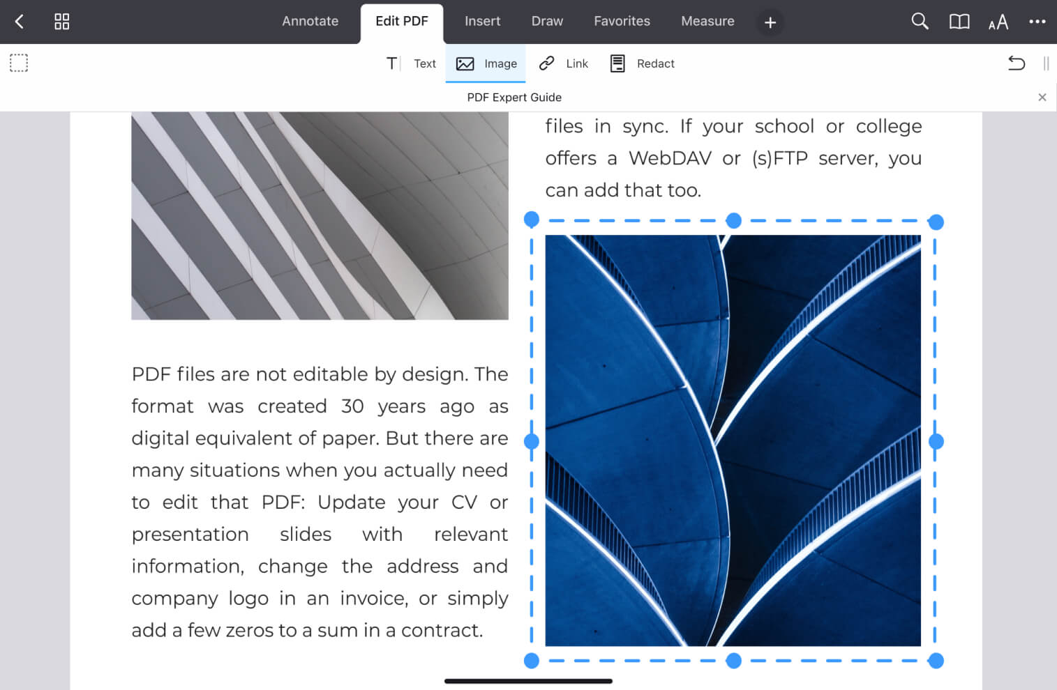Open the Favorites tab
This screenshot has width=1057, height=690.
point(622,22)
